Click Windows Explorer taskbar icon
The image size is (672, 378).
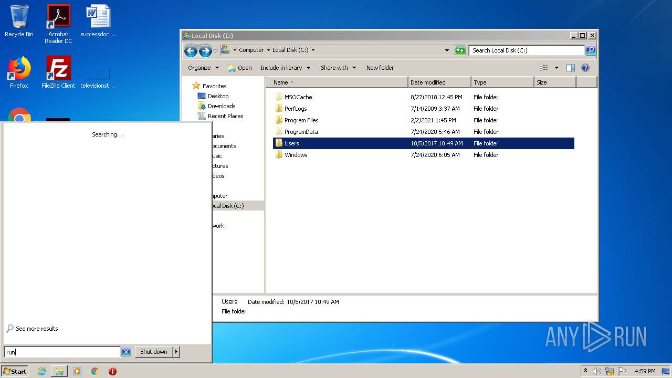[x=59, y=371]
